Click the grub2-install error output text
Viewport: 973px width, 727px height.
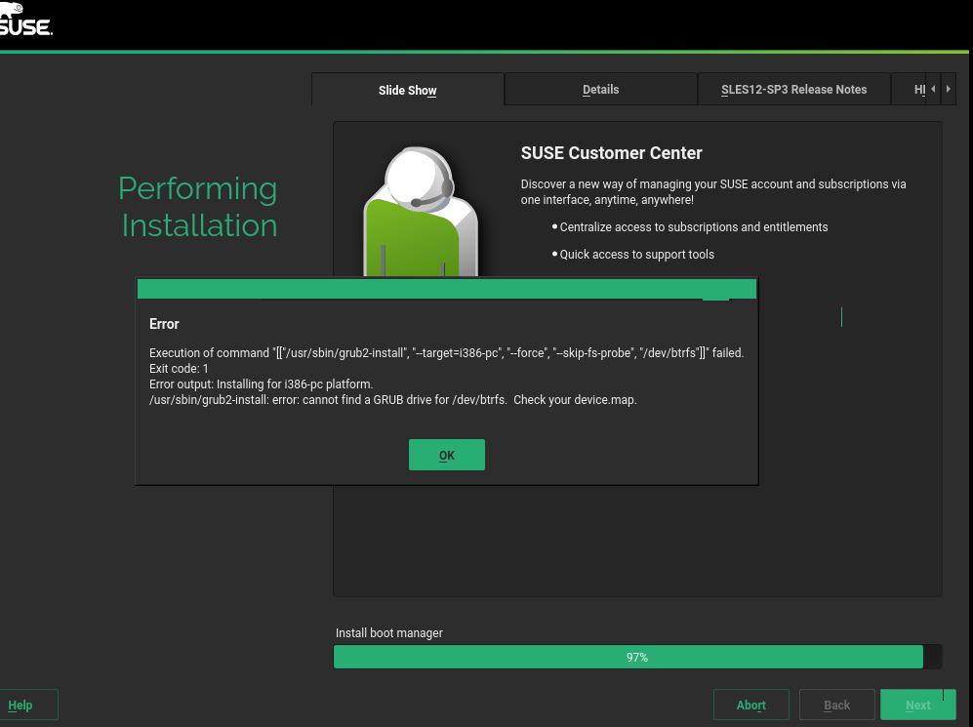click(392, 399)
